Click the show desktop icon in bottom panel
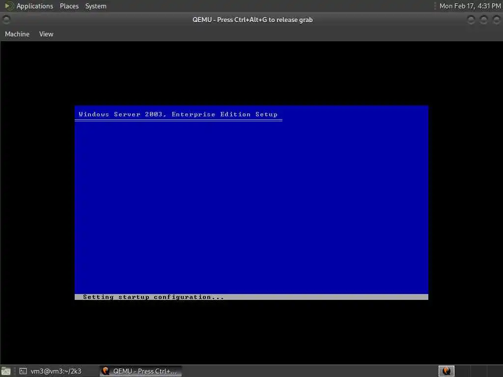 pyautogui.click(x=6, y=371)
